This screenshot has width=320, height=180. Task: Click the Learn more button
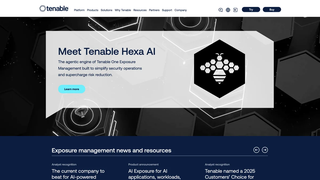[x=71, y=89]
